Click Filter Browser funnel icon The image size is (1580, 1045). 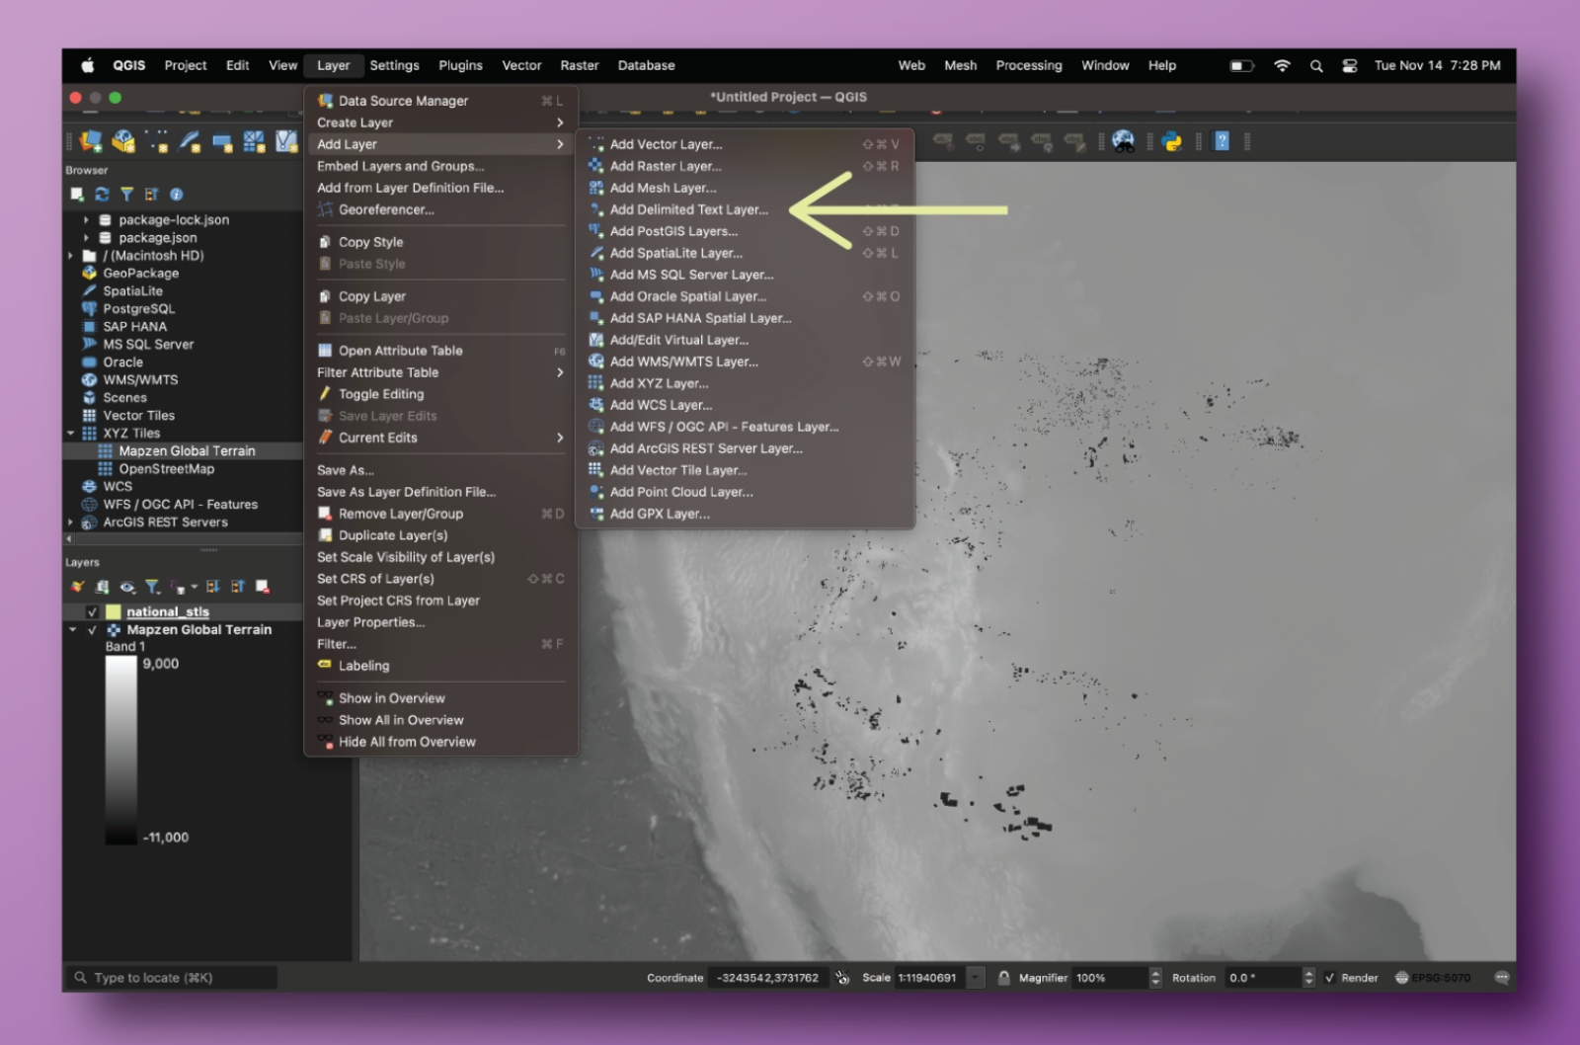[126, 195]
